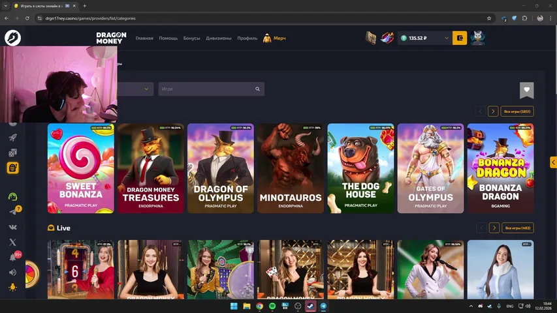Go to the Бонусы menu item
557x313 pixels.
coord(192,38)
